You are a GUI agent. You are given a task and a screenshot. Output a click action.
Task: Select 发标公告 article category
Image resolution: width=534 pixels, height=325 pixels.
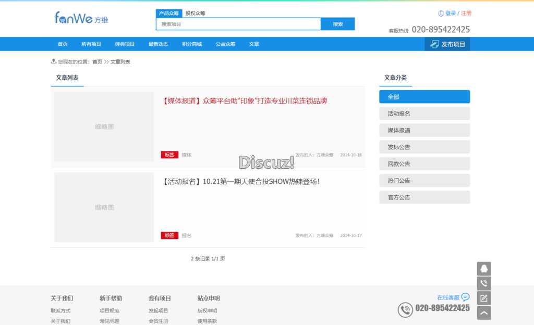pos(424,147)
